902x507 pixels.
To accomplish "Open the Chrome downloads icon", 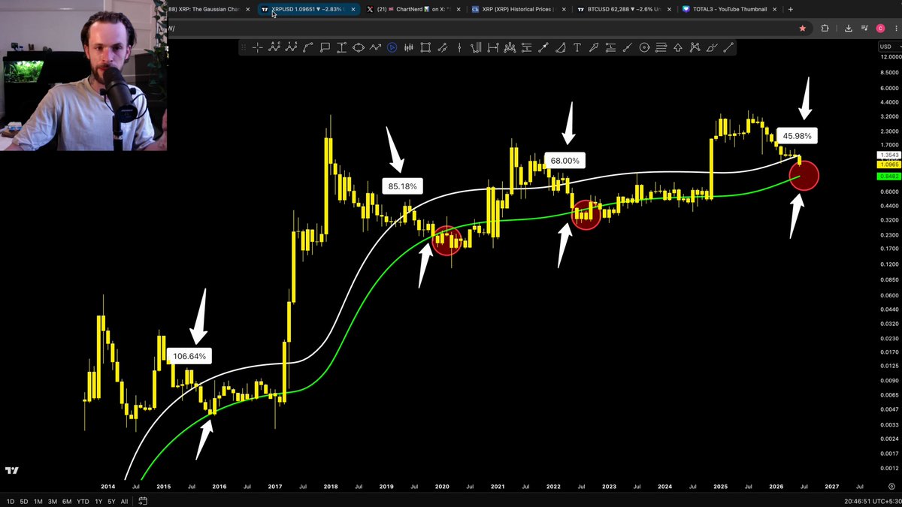I will (848, 28).
